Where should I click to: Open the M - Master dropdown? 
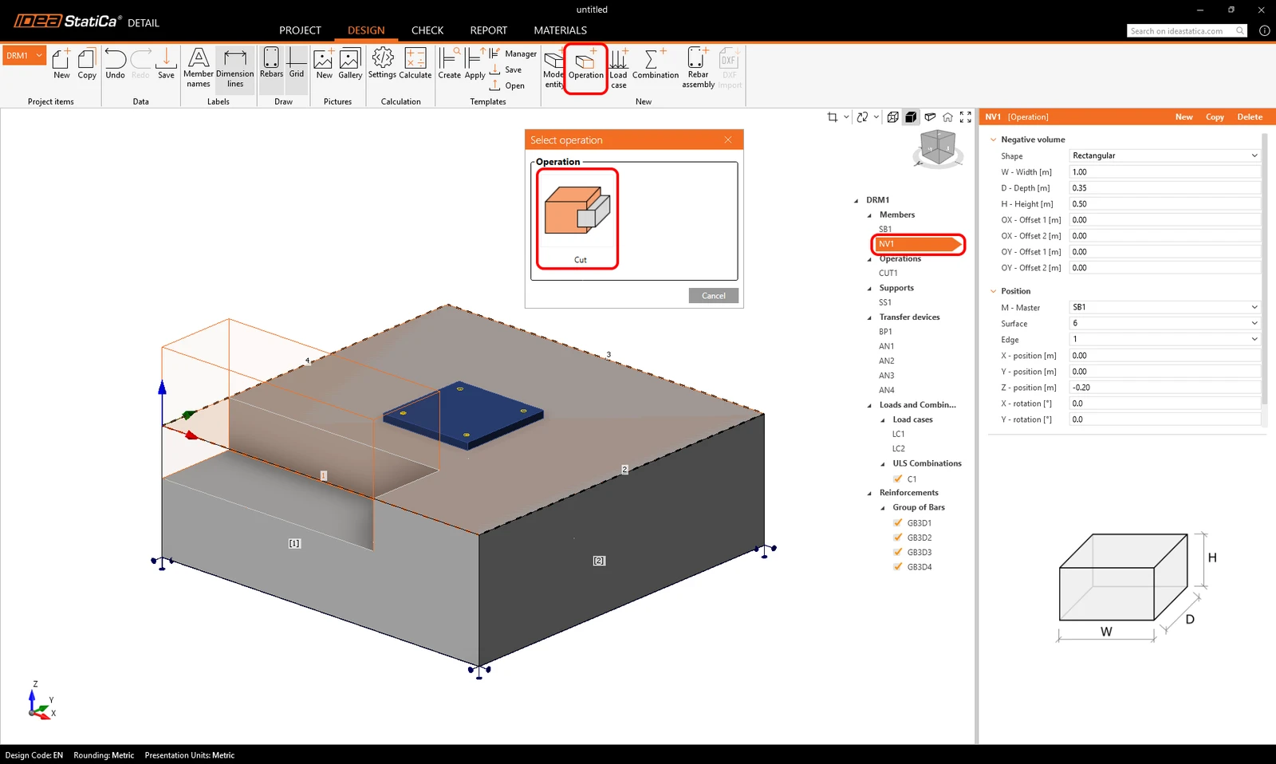[1164, 307]
